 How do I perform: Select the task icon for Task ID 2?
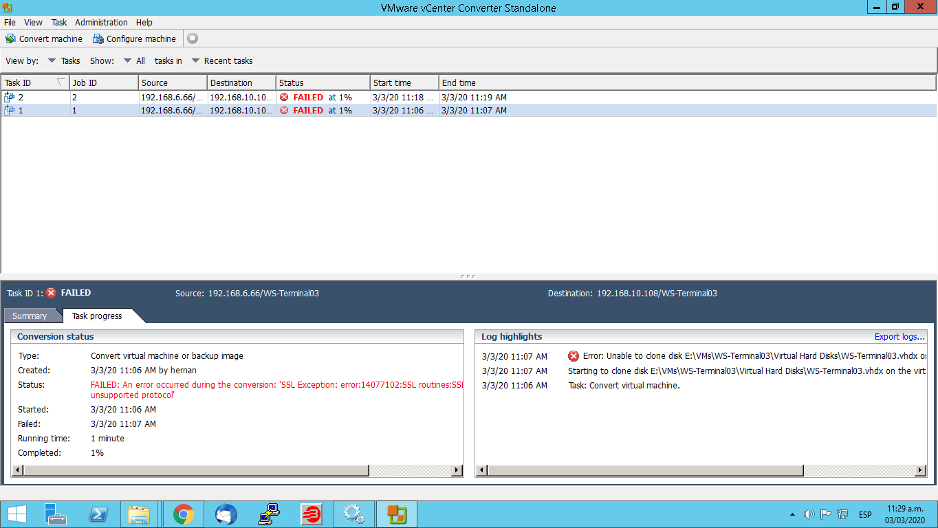tap(10, 97)
